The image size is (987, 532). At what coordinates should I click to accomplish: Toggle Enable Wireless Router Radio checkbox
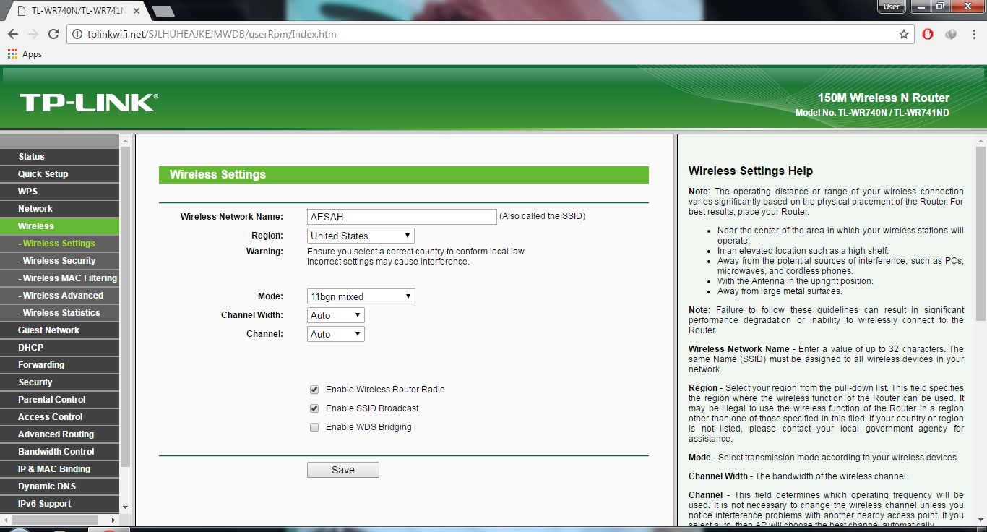(x=314, y=390)
